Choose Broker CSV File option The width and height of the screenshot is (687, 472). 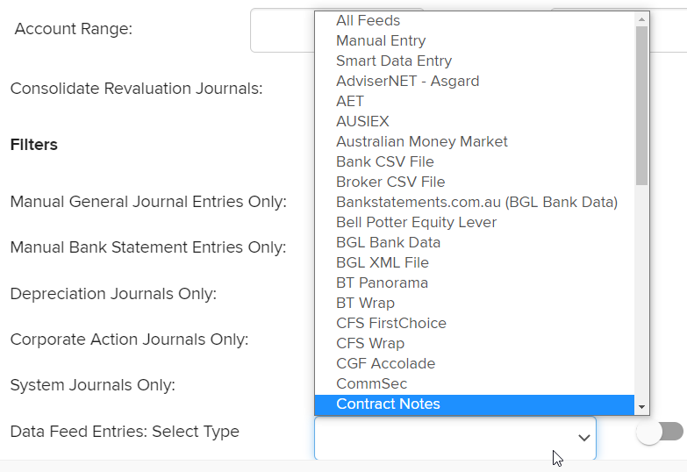pos(390,182)
